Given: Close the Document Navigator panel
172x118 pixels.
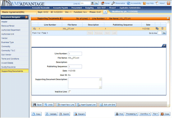Looking at the screenshot, I should coord(26,17).
